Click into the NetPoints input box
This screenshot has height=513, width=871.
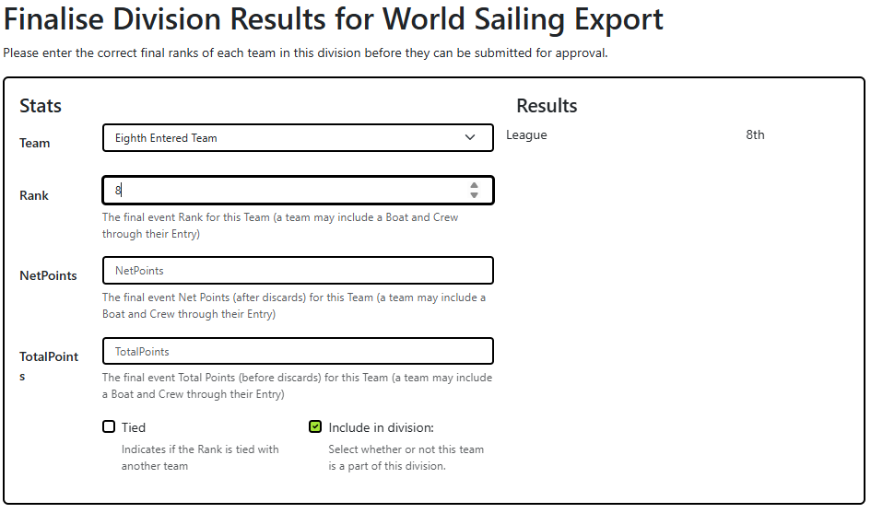[x=298, y=271]
